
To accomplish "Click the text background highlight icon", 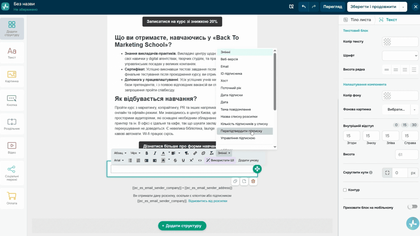I will coord(163,160).
